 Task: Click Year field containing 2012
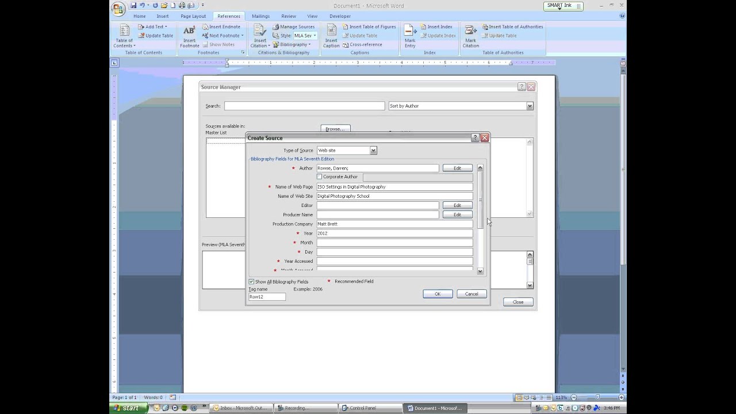pyautogui.click(x=394, y=233)
